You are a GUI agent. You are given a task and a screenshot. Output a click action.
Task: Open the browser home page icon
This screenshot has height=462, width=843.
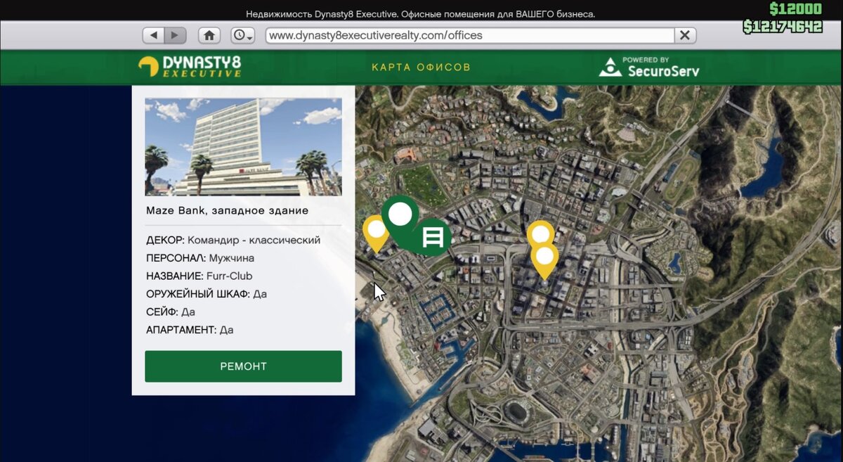click(209, 35)
